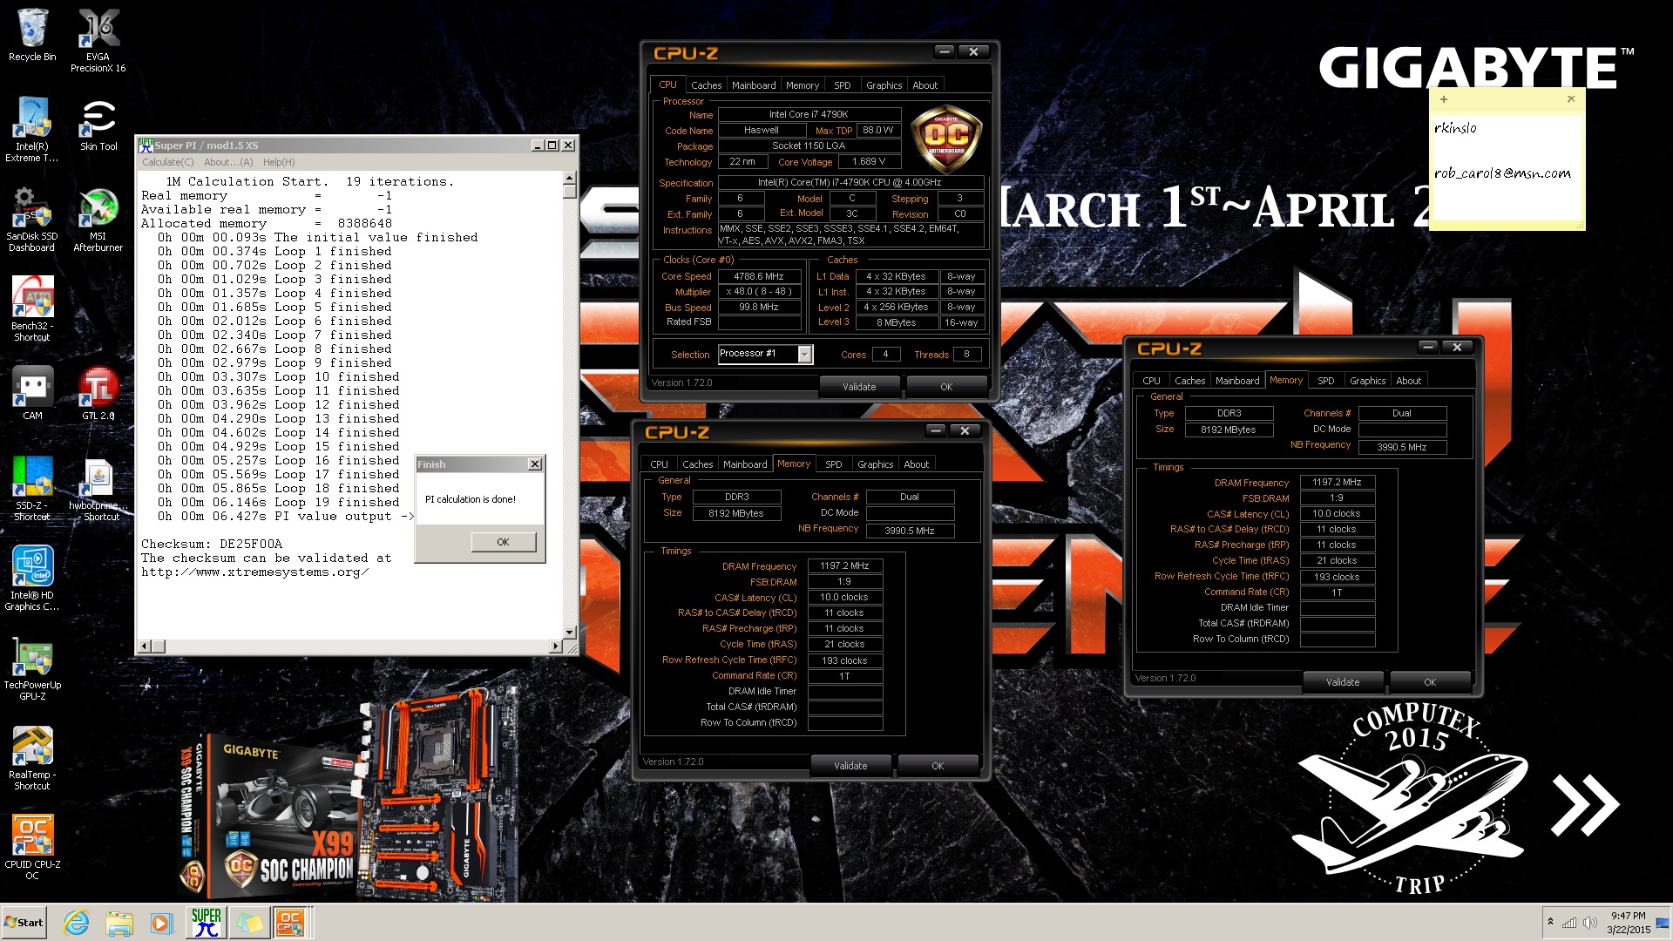Viewport: 1673px width, 941px height.
Task: Open the EVGA PrecisionX 16 icon
Action: (98, 40)
